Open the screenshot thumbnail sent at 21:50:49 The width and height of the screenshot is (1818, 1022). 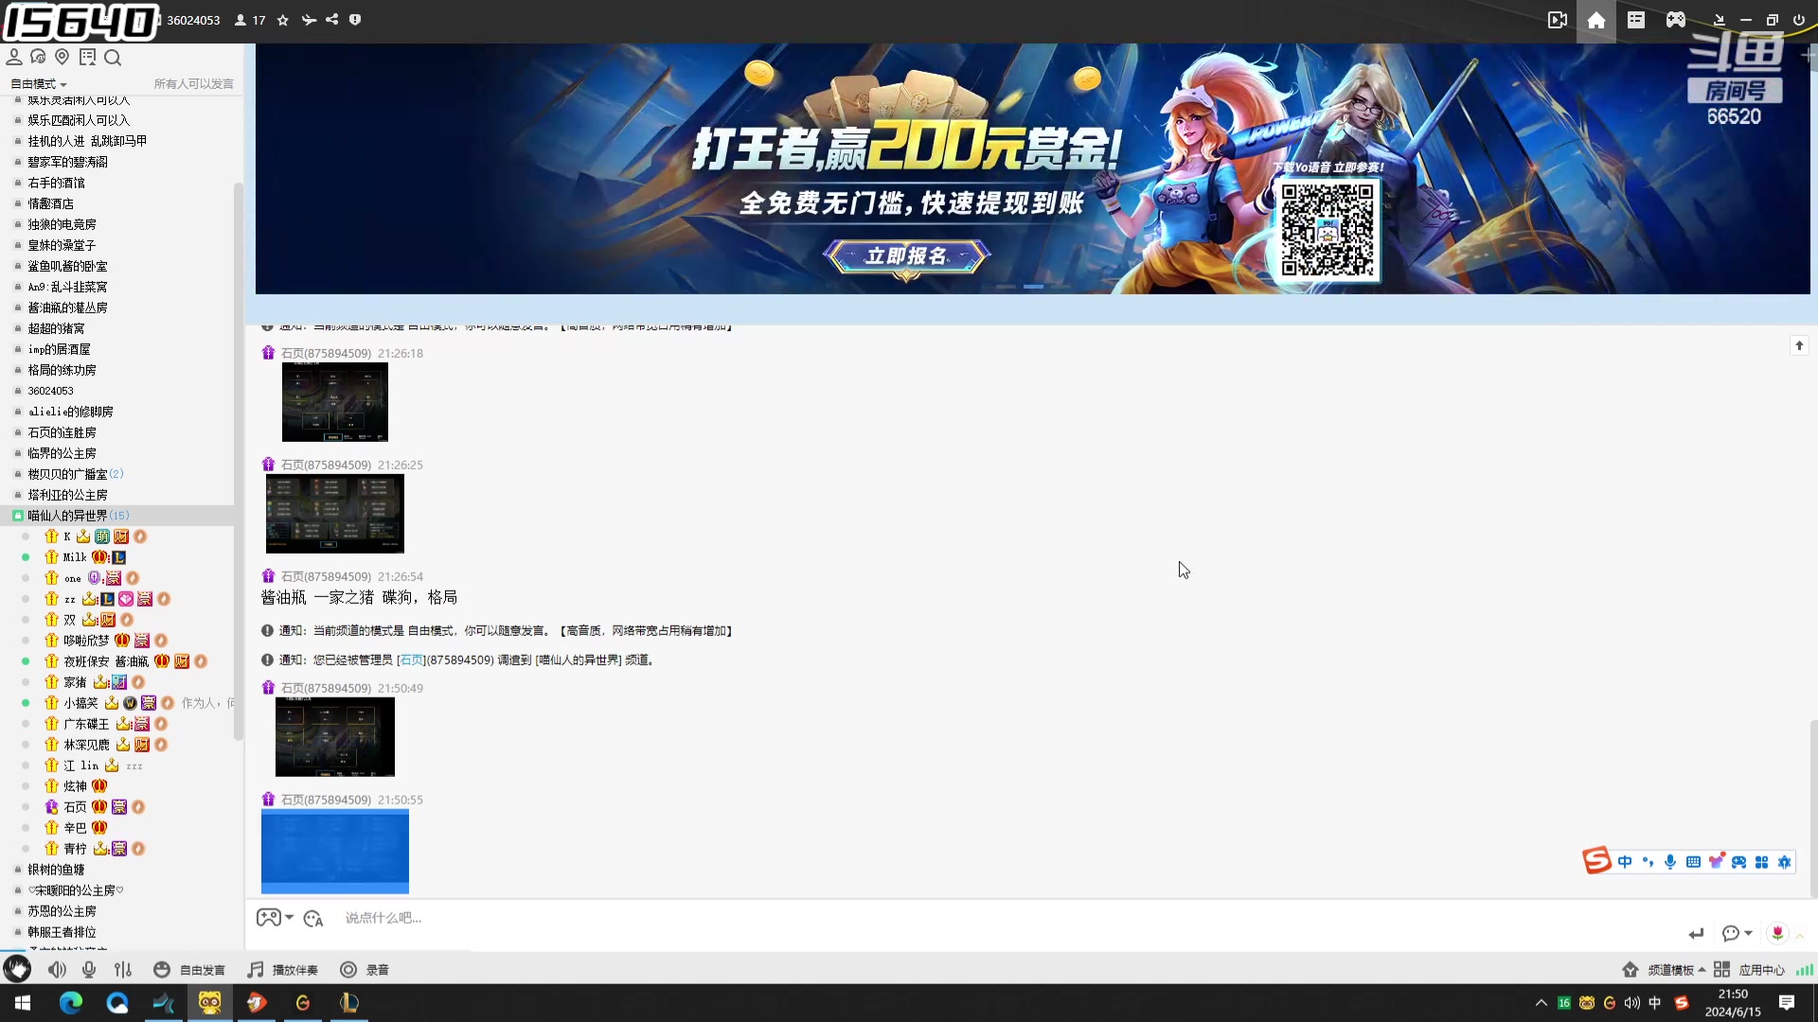(x=334, y=737)
